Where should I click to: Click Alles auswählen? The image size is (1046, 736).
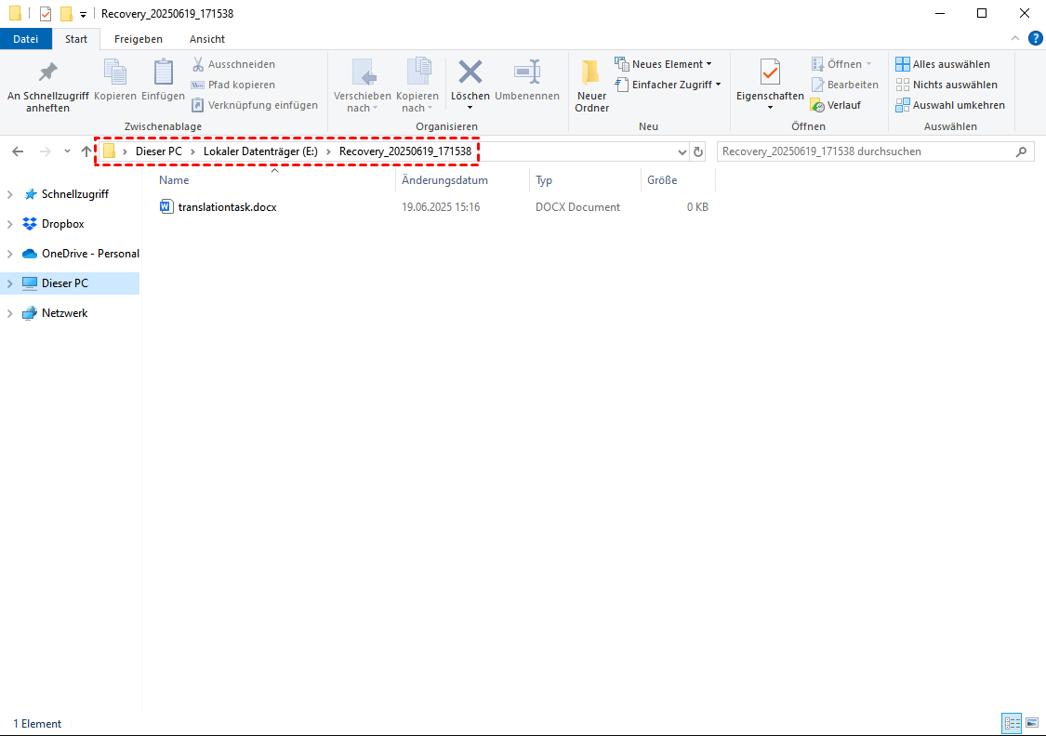[x=943, y=64]
